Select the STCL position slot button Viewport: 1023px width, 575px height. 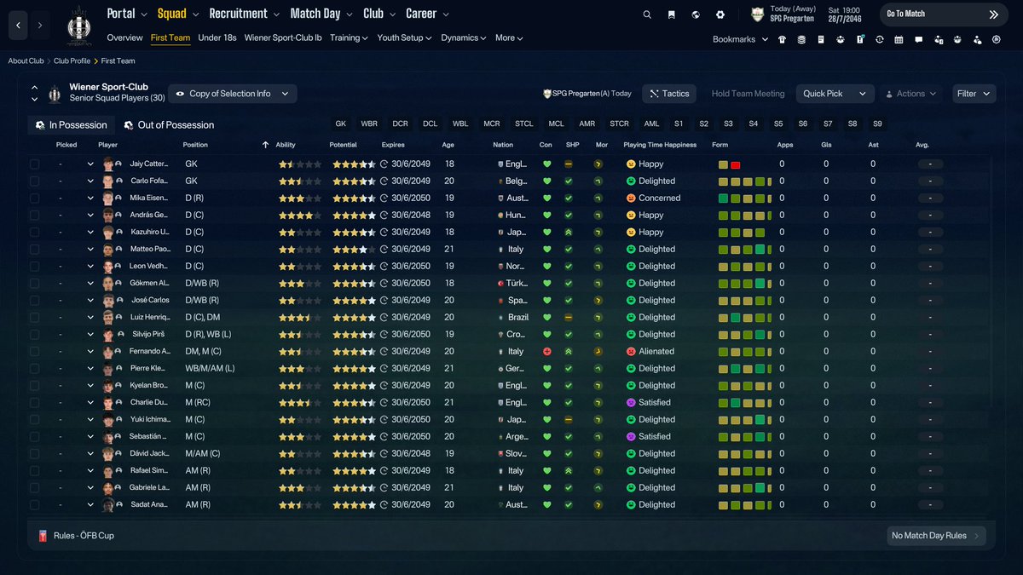523,124
